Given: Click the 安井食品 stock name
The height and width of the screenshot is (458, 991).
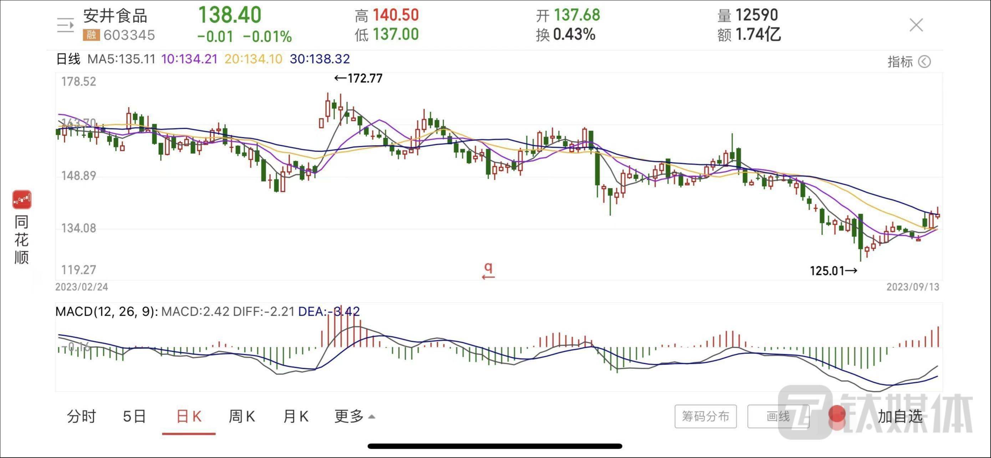Looking at the screenshot, I should 115,16.
